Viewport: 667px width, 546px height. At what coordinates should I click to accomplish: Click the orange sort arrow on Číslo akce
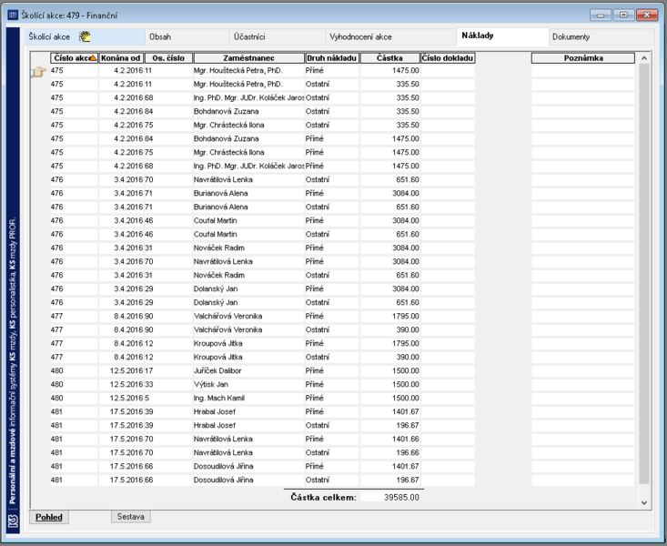[93, 58]
